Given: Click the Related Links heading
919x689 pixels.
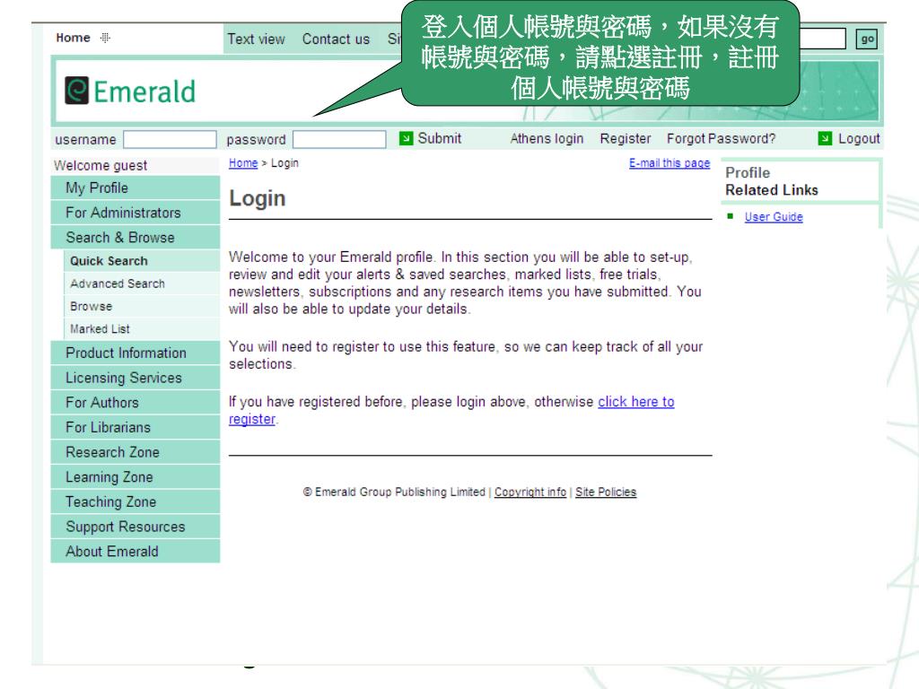Looking at the screenshot, I should pyautogui.click(x=771, y=190).
